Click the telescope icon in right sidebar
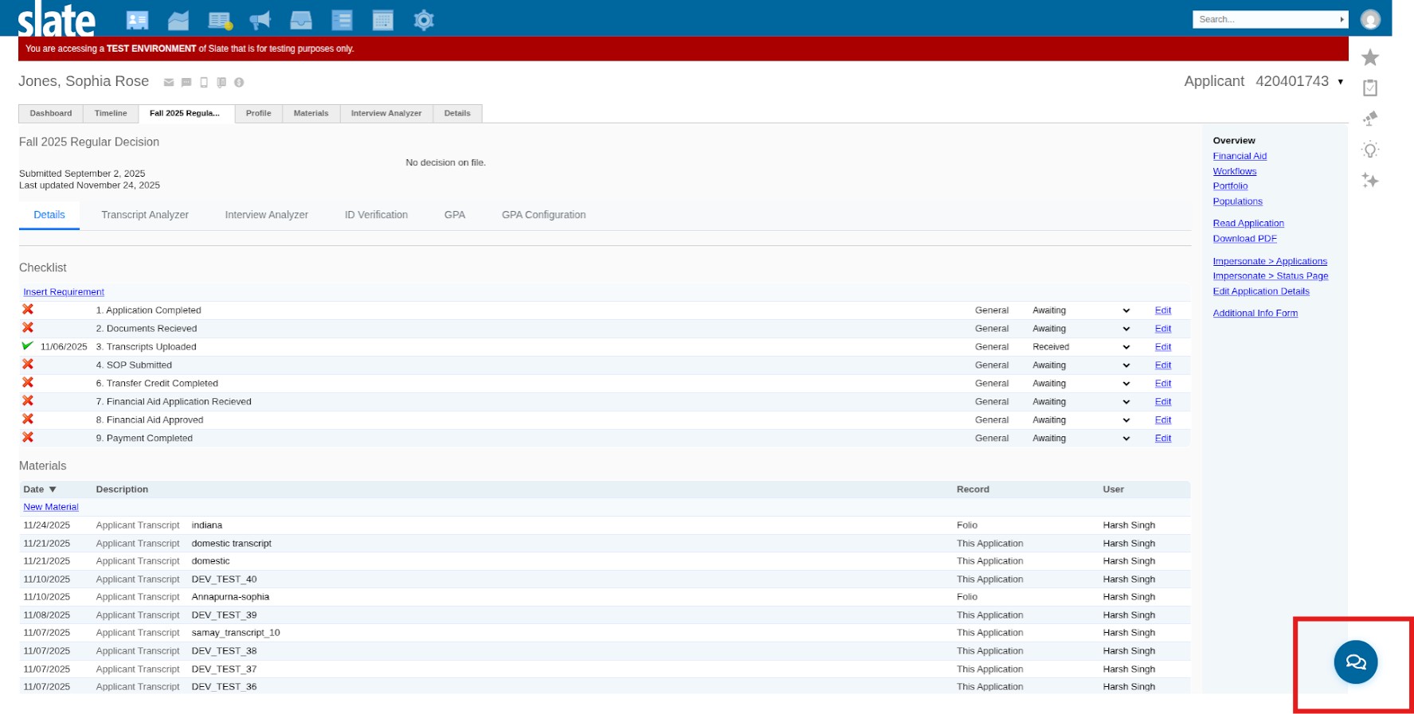The width and height of the screenshot is (1414, 714). coord(1369,119)
